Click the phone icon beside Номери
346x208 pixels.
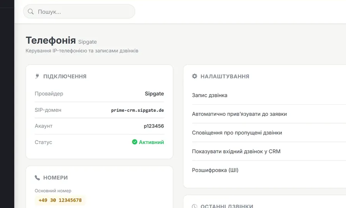pos(37,178)
